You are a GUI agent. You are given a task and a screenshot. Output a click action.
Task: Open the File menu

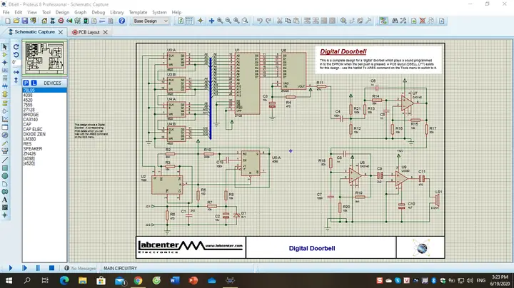point(6,12)
